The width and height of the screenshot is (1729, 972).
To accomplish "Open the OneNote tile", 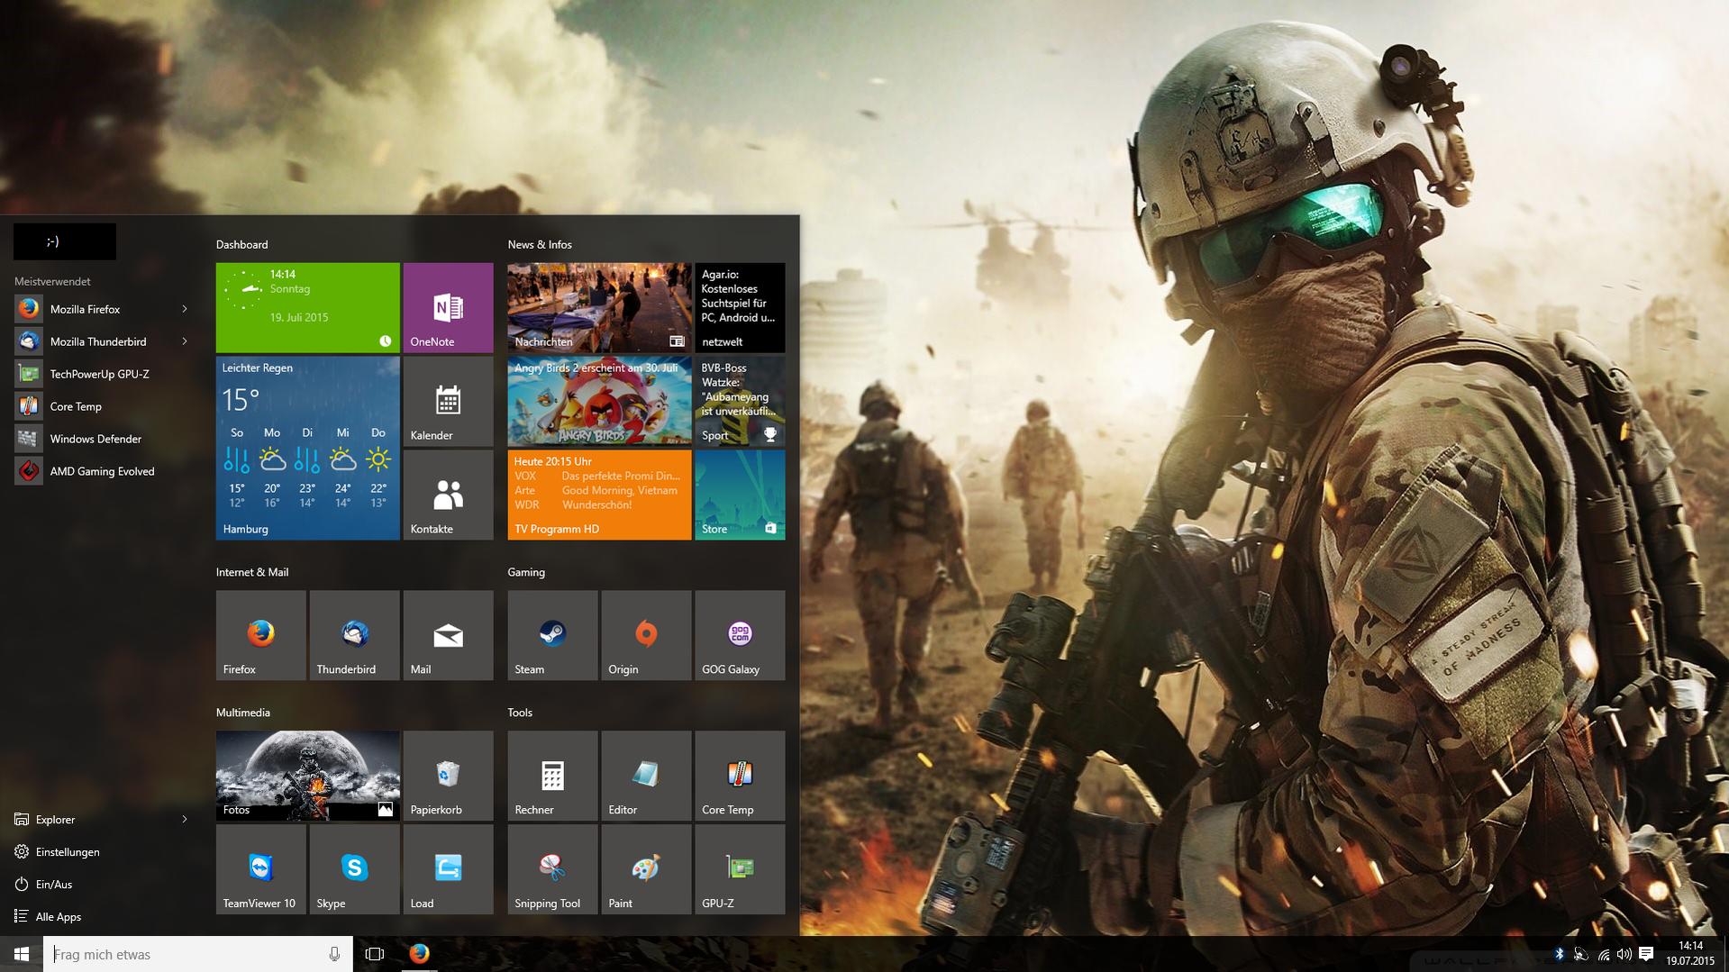I will coord(448,307).
